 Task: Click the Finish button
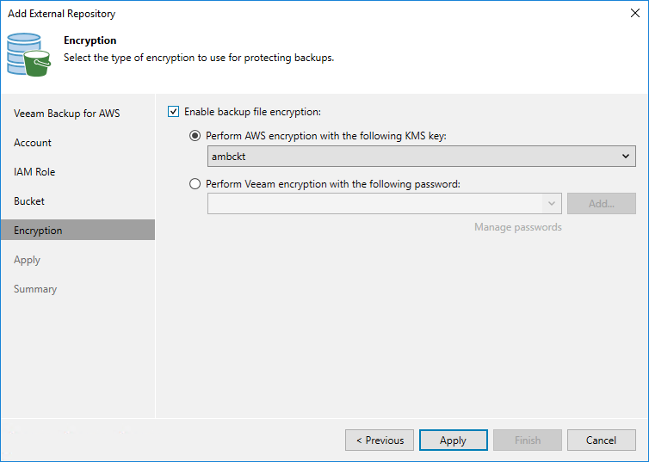[527, 440]
